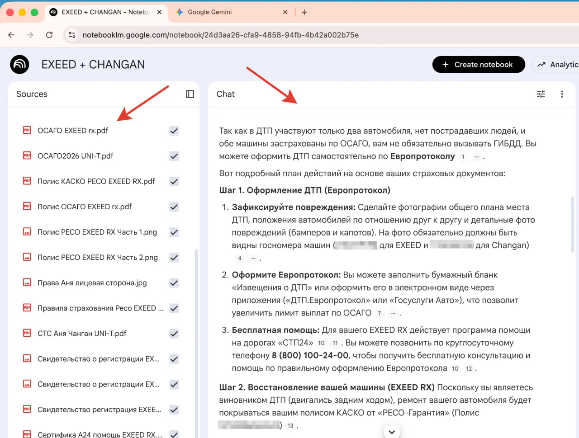
Task: Expand more citations next to citation 7
Action: click(x=393, y=313)
